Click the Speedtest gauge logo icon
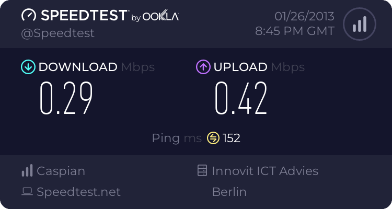392x209 pixels. pos(29,16)
